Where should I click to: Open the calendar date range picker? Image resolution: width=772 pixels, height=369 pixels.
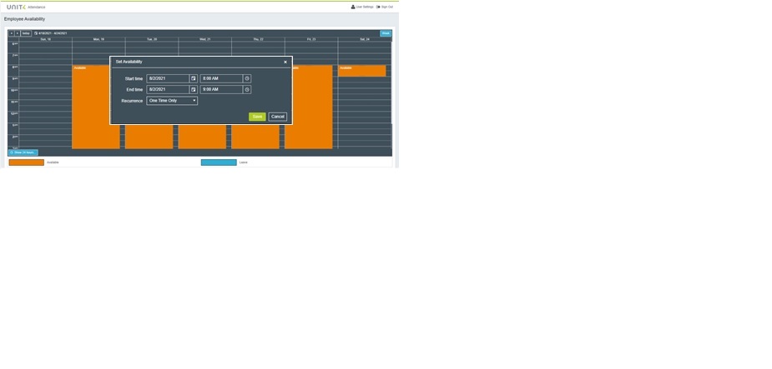pyautogui.click(x=51, y=33)
